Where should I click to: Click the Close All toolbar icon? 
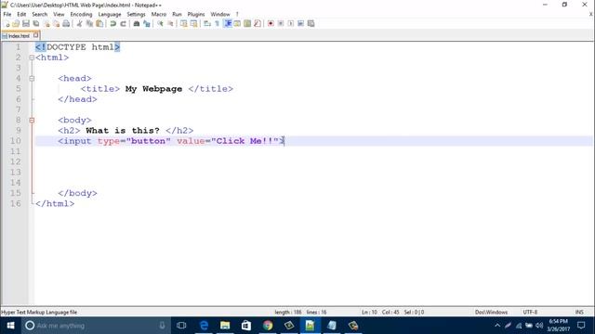coord(56,23)
